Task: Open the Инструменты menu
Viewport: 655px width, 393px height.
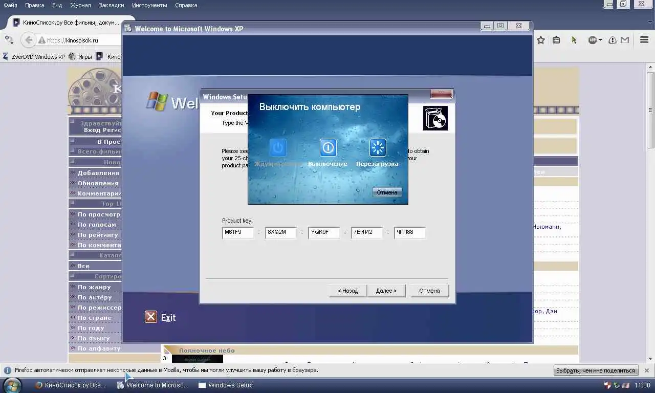Action: coord(149,5)
